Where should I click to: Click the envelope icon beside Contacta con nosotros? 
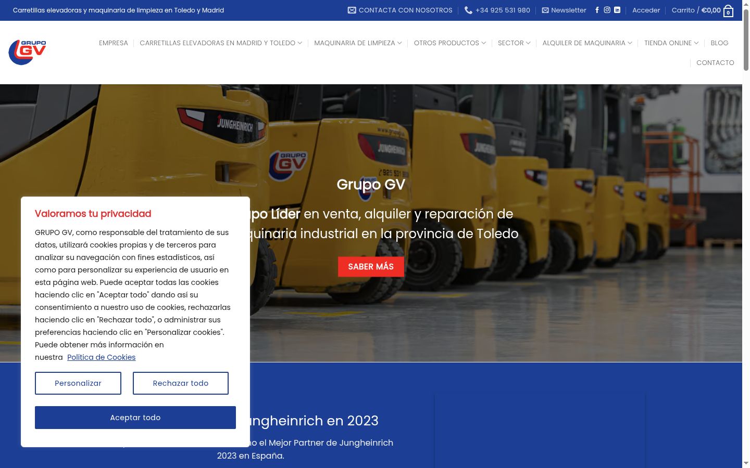point(352,10)
